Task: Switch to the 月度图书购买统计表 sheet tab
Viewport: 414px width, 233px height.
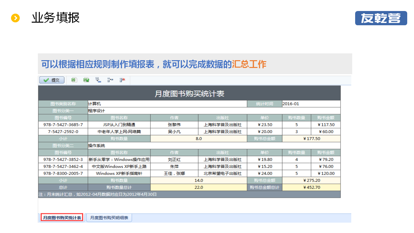Action: click(62, 218)
